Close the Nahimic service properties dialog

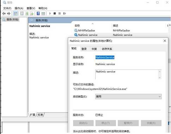pos(165,41)
